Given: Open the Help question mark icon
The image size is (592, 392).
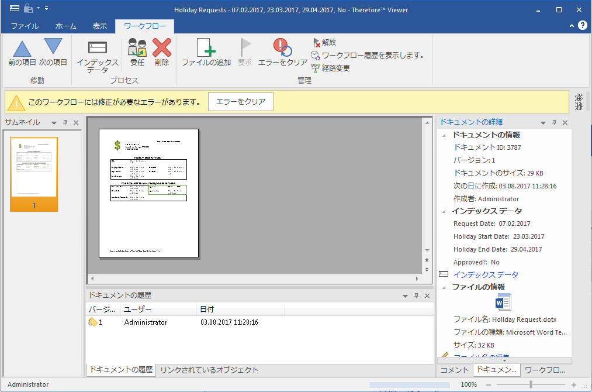Looking at the screenshot, I should pyautogui.click(x=583, y=25).
